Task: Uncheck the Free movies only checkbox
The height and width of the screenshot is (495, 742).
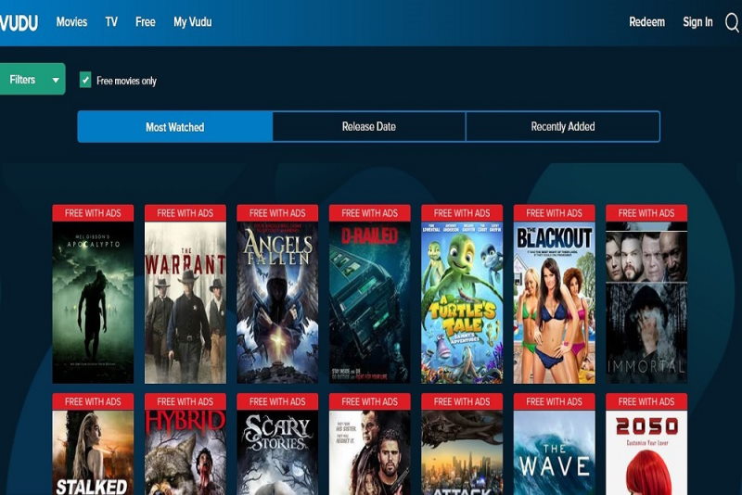Action: pos(85,81)
